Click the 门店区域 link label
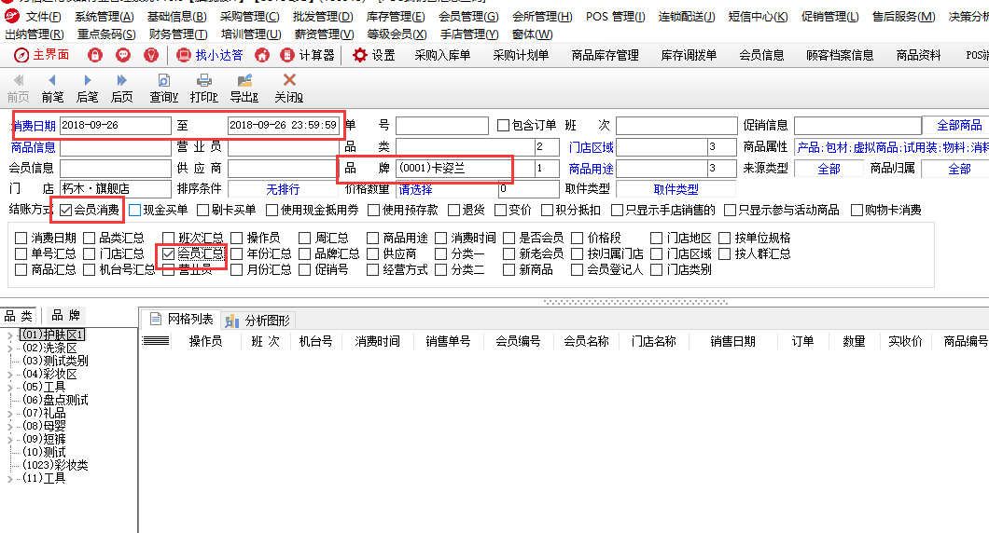This screenshot has height=533, width=989. coord(591,147)
